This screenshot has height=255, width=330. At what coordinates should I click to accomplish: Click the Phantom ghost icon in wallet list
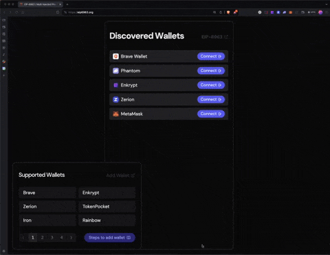coord(115,71)
